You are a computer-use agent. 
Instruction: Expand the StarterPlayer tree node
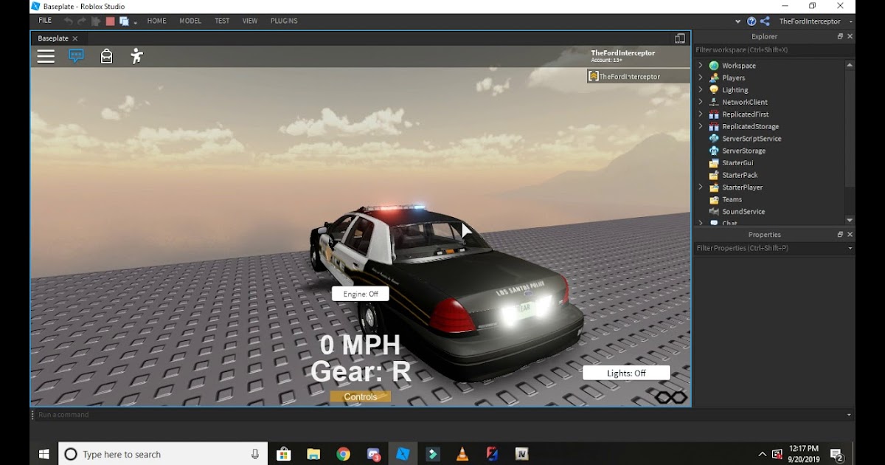pyautogui.click(x=701, y=187)
